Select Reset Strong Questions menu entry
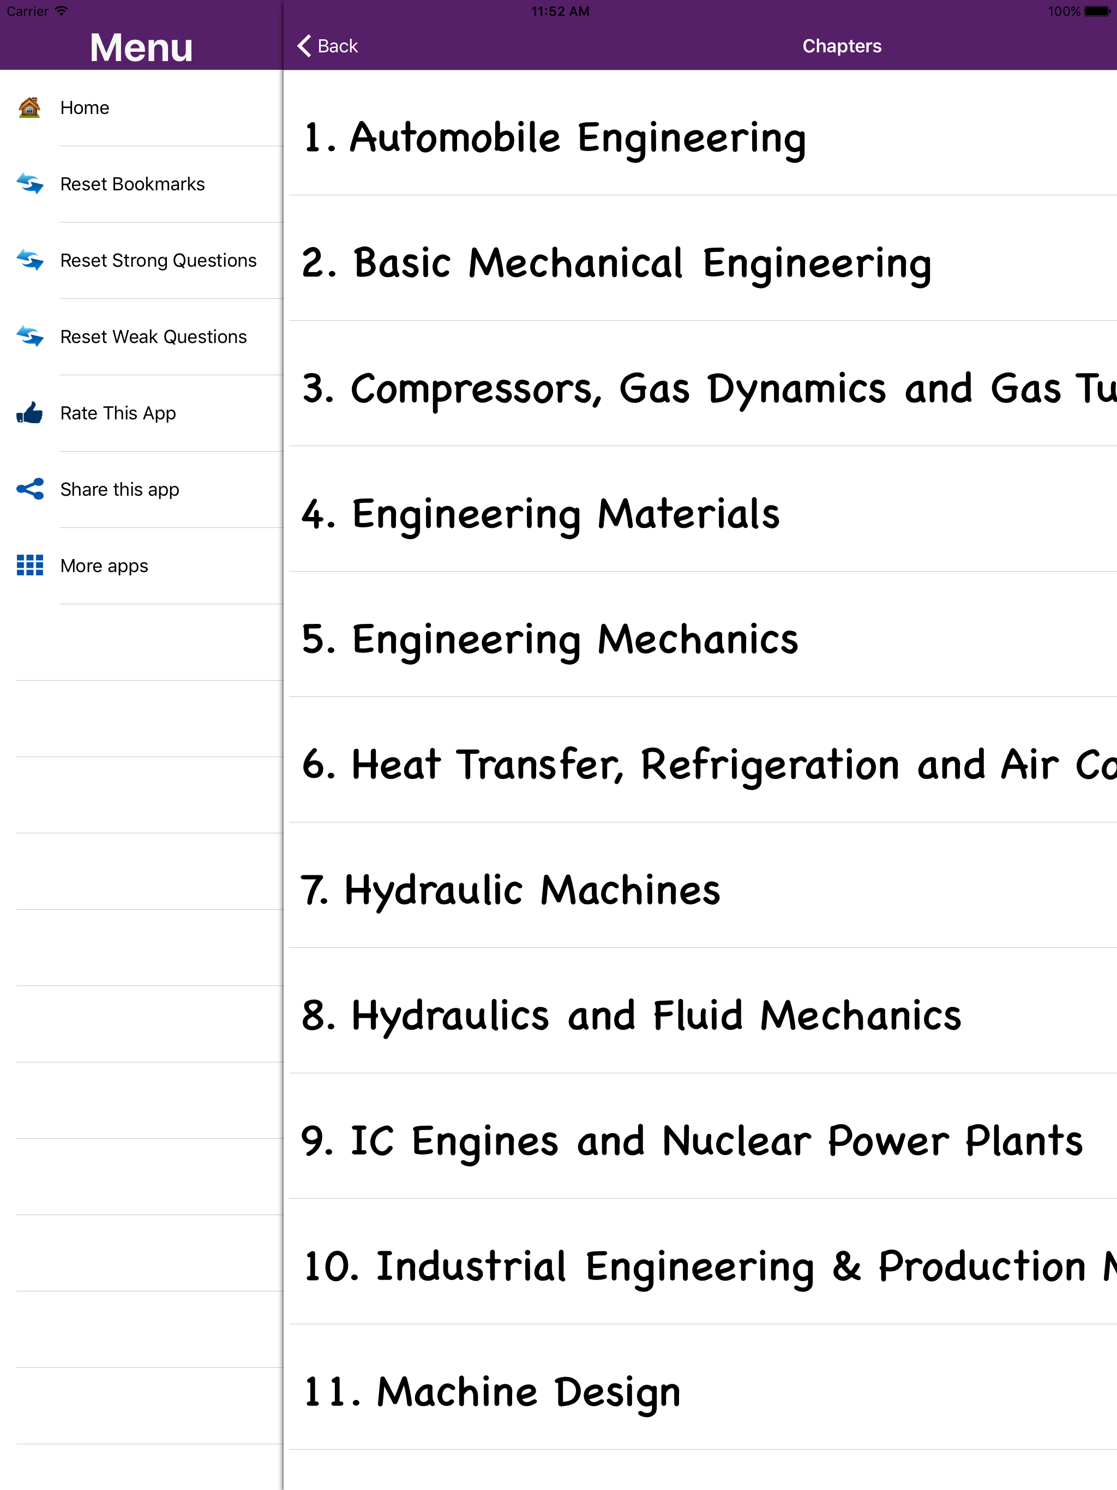The height and width of the screenshot is (1490, 1117). pyautogui.click(x=141, y=260)
